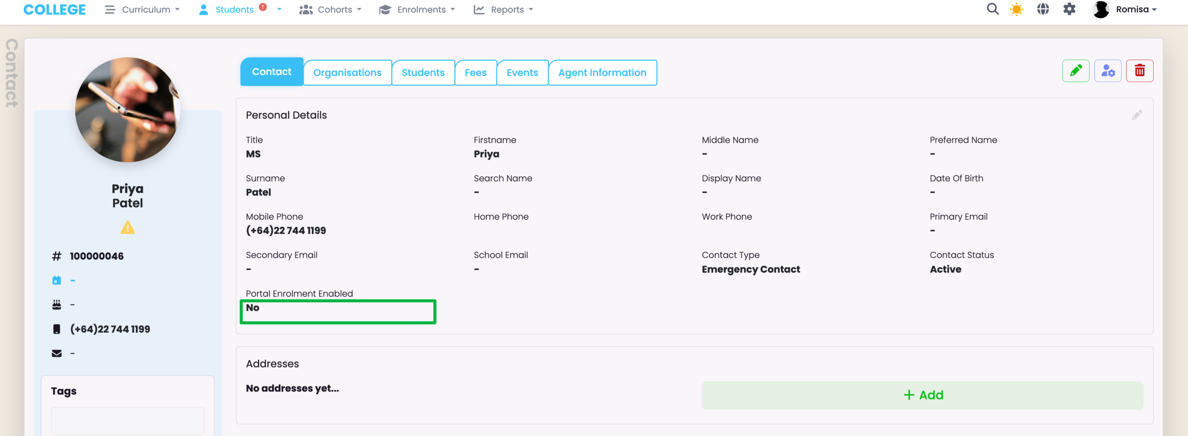The height and width of the screenshot is (436, 1188).
Task: Open the Enrolments dropdown
Action: 417,9
